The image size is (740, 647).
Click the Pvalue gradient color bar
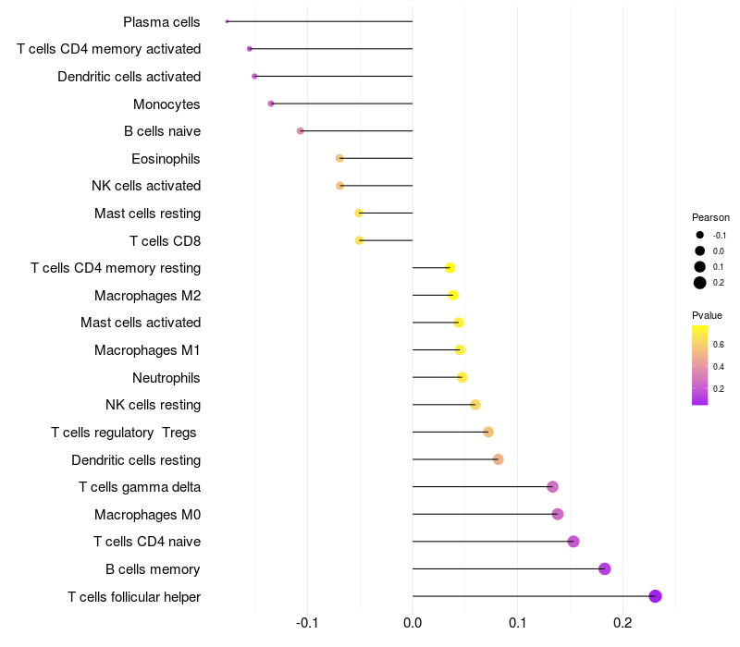click(x=700, y=365)
